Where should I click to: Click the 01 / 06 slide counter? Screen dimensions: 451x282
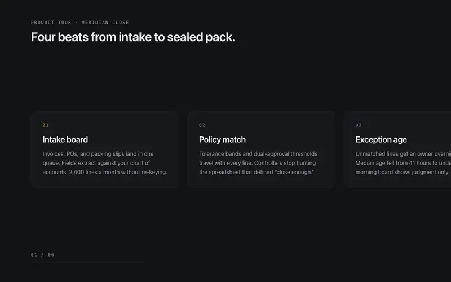(43, 255)
